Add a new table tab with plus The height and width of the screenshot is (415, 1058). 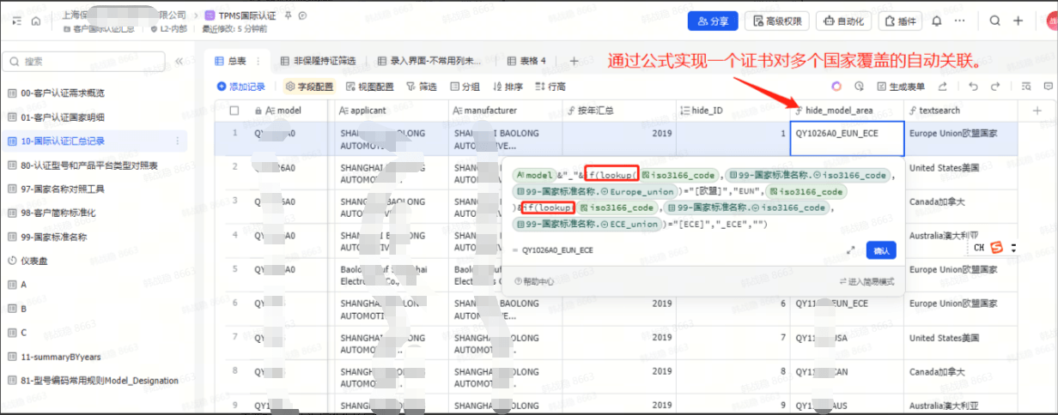tap(575, 61)
